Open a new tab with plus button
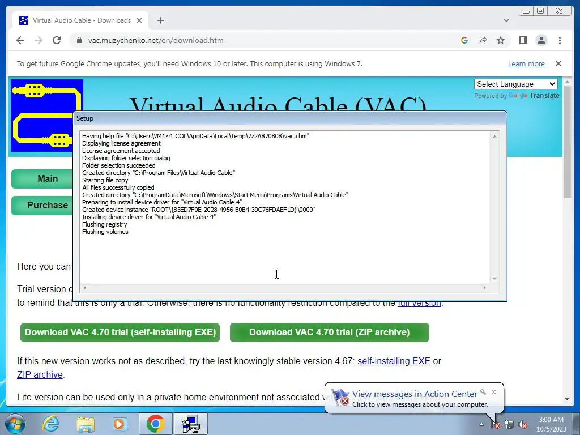 click(x=160, y=20)
